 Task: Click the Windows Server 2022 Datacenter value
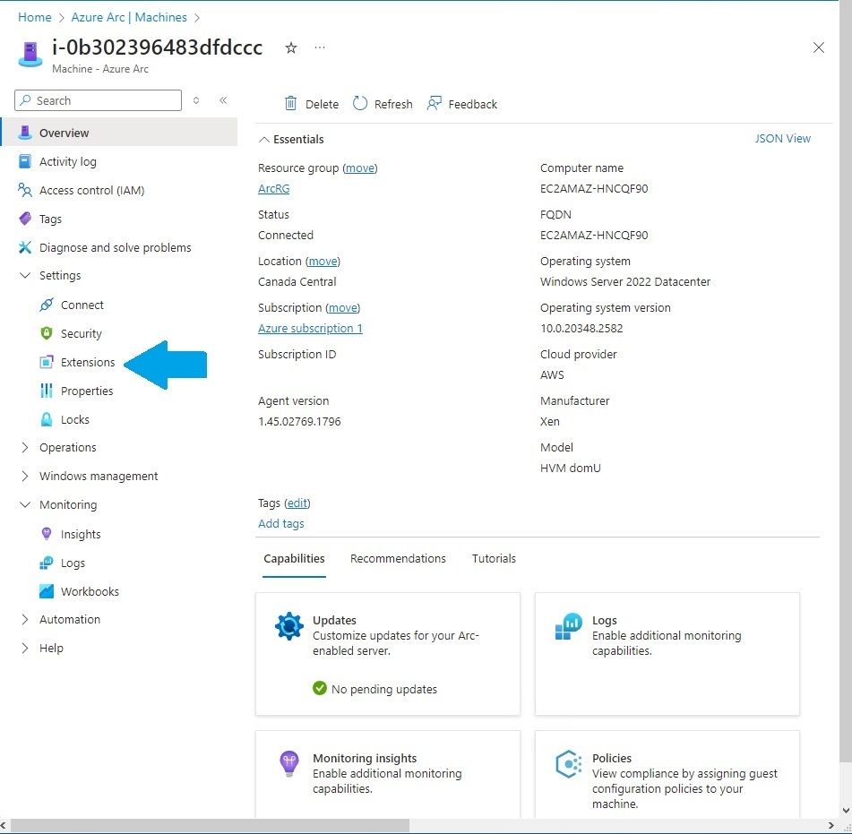624,282
